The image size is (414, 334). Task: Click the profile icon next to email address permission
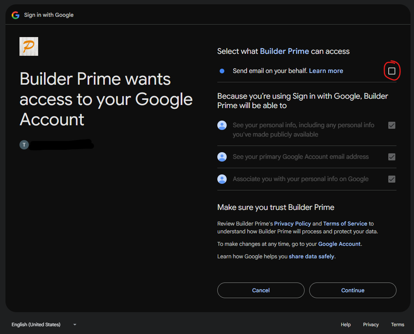[x=222, y=156]
